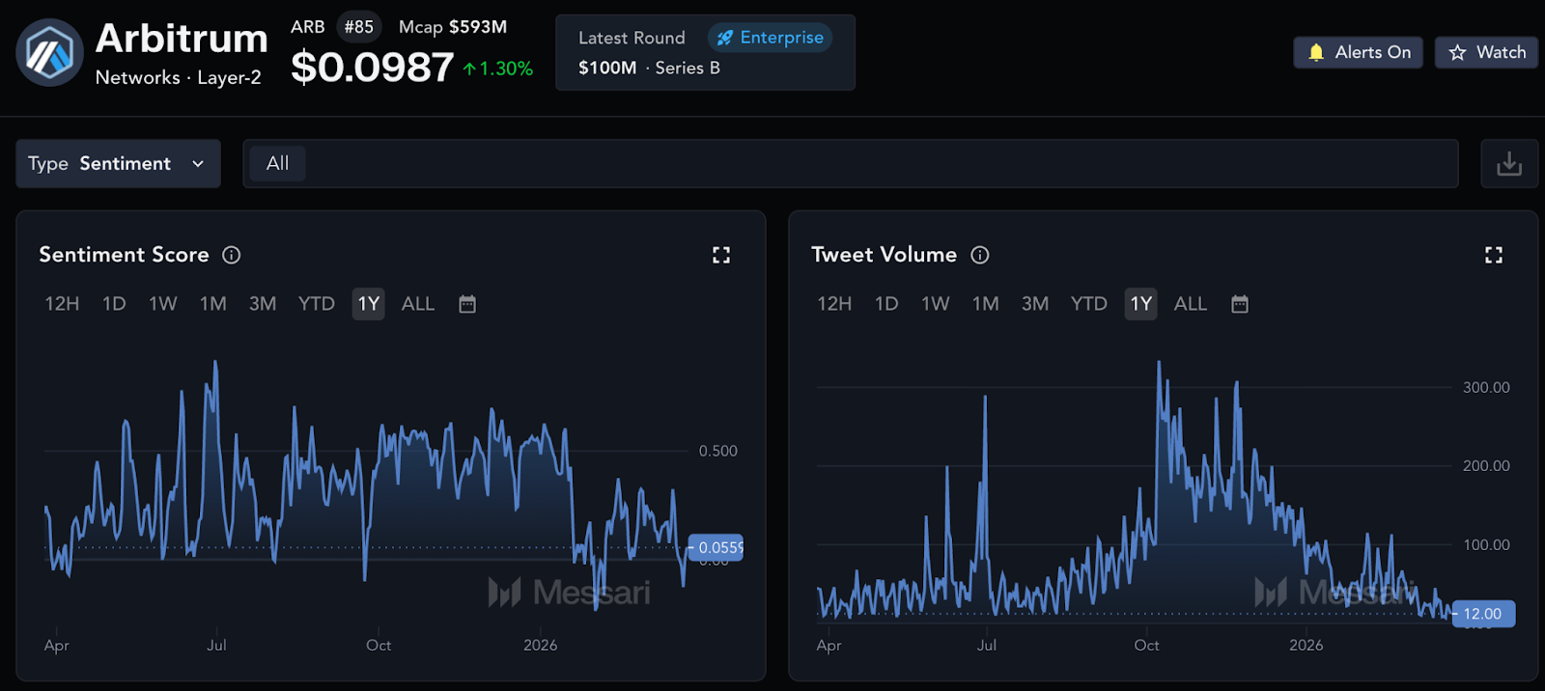The image size is (1545, 691).
Task: Click the Enterprise badge link
Action: coord(770,38)
